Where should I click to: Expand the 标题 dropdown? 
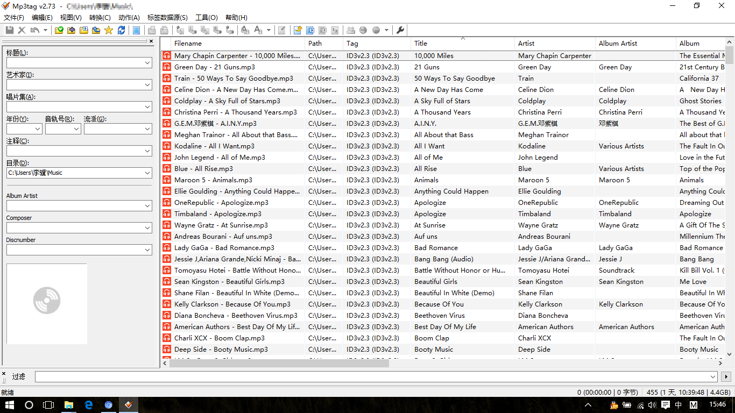point(147,63)
